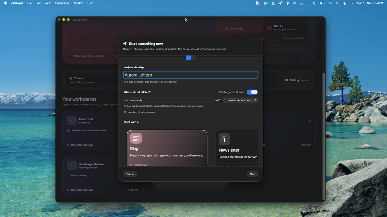Image resolution: width=387 pixels, height=217 pixels.
Task: Open the vibeforge stories workspace card
Action: click(103, 176)
